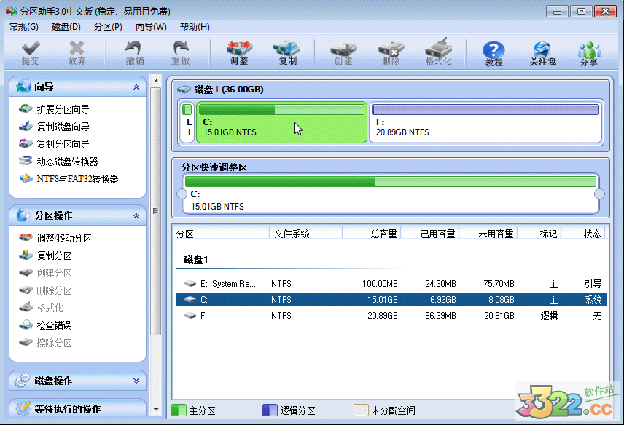The image size is (624, 425).
Task: Collapse the 分区操作 partition operations panel
Action: (136, 216)
